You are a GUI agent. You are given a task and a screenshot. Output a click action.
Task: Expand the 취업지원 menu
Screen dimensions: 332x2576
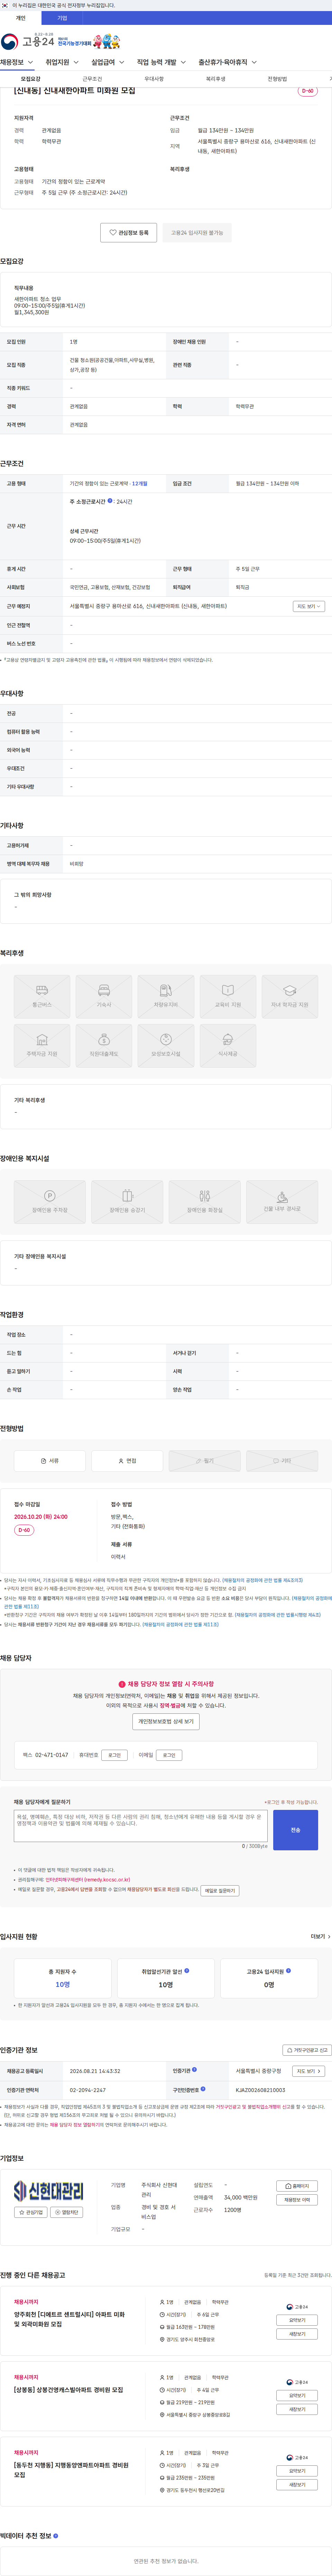tap(62, 62)
